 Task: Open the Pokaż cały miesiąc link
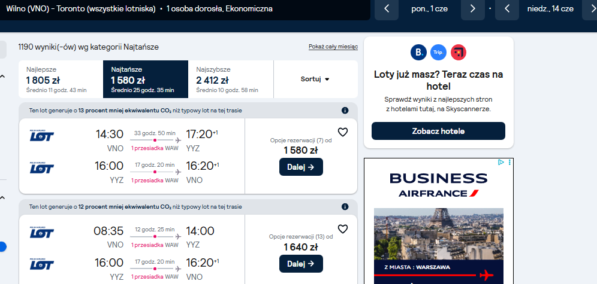tap(333, 47)
